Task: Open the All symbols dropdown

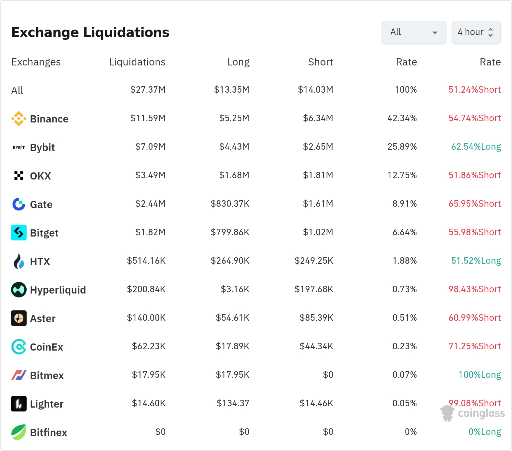Action: [x=414, y=32]
